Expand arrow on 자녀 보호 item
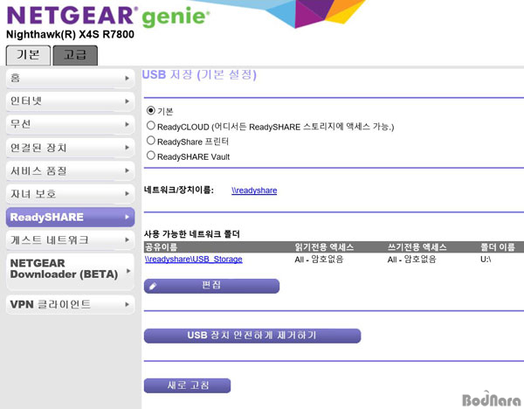This screenshot has height=409, width=524. (x=127, y=194)
